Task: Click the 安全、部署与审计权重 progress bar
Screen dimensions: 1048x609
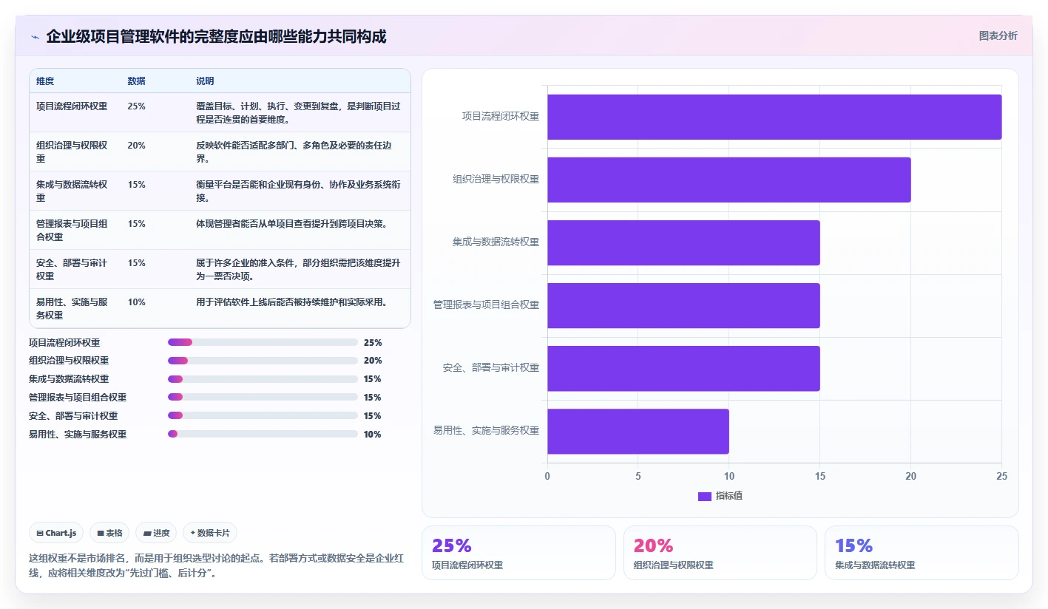Action: pos(263,416)
